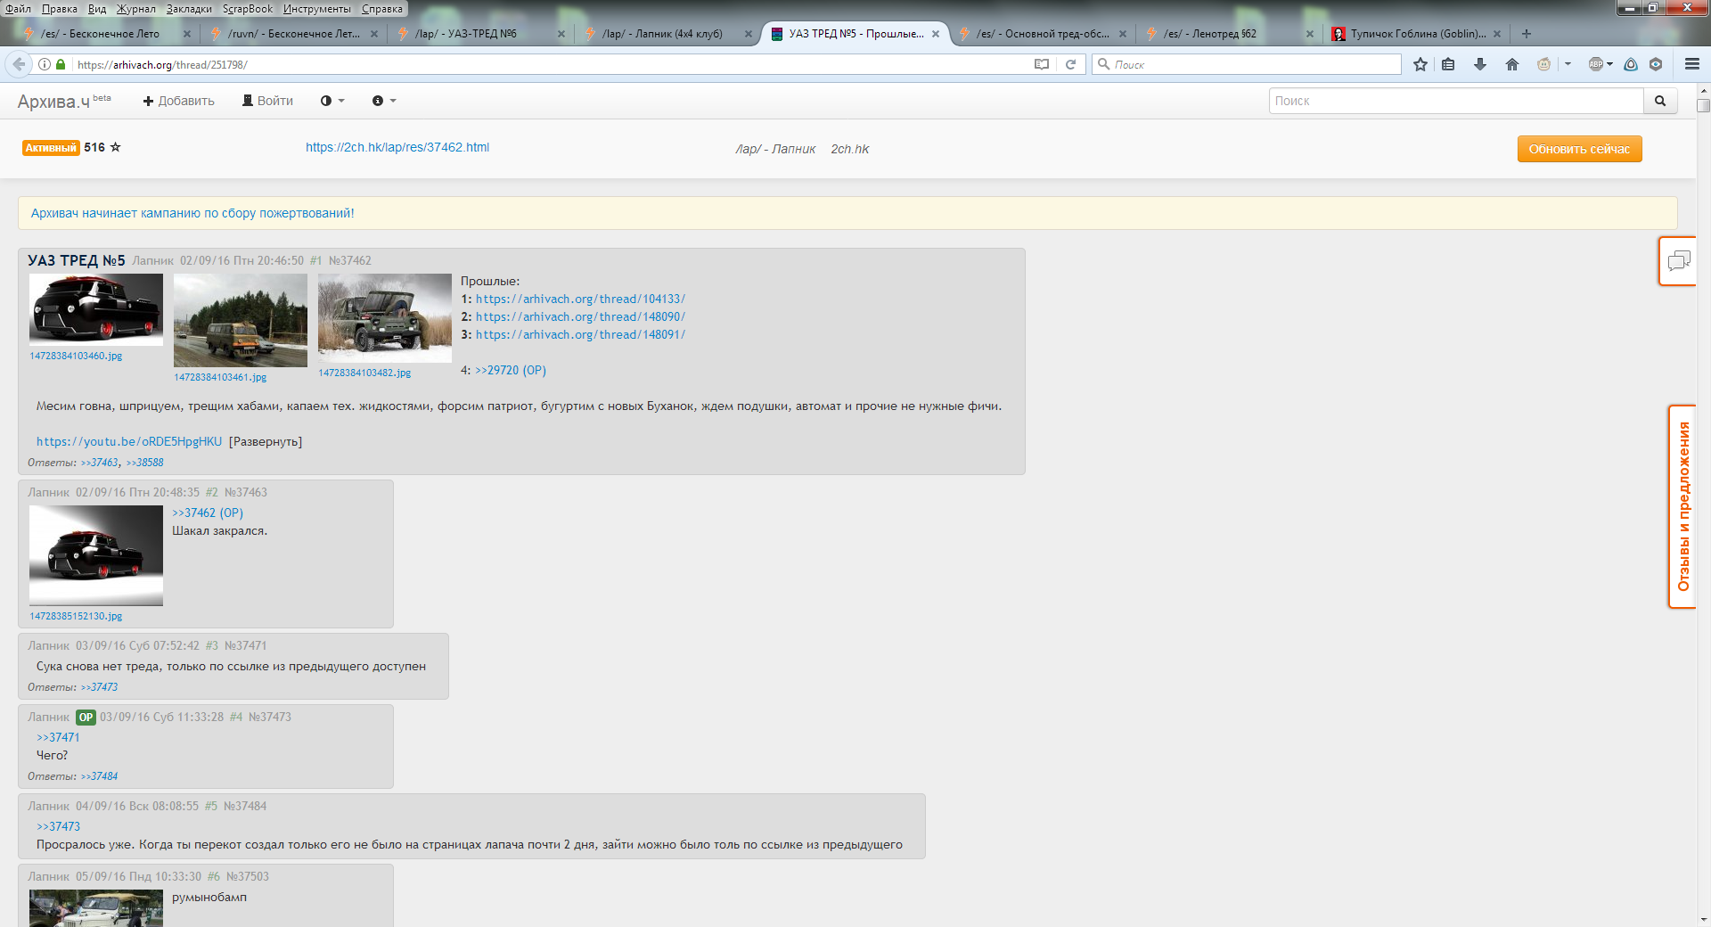Open the 2ch.hk site link
This screenshot has height=927, width=1711.
849,149
